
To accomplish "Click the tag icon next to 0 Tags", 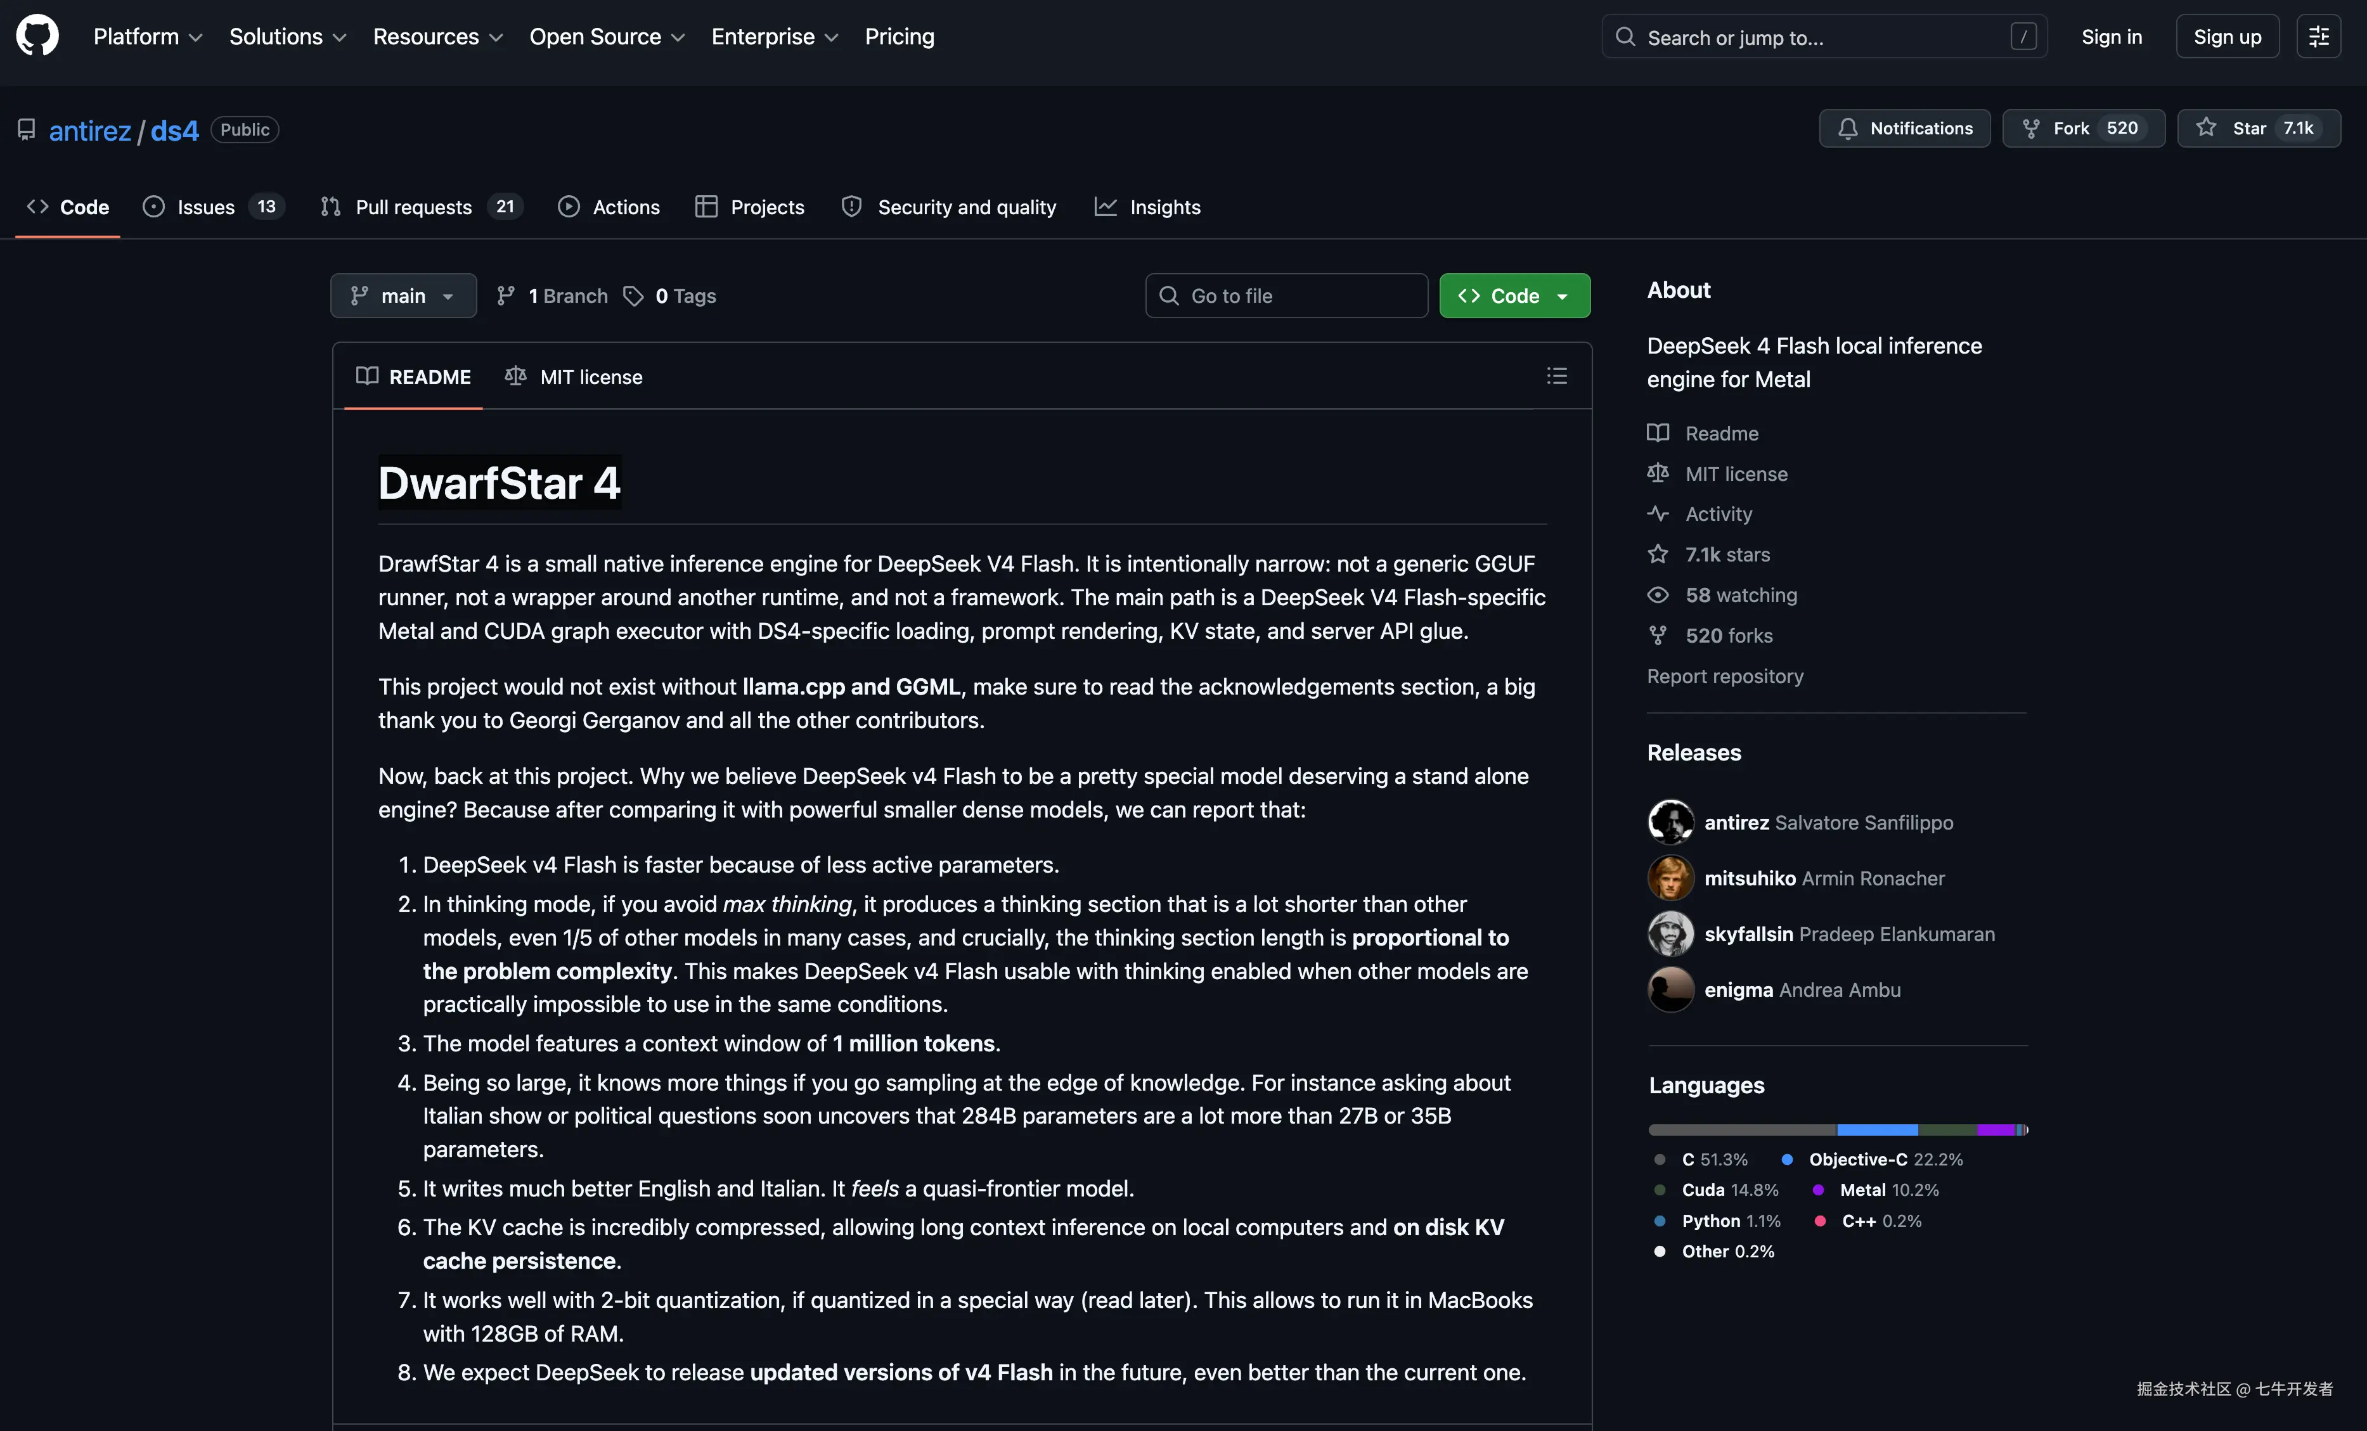I will coord(633,296).
